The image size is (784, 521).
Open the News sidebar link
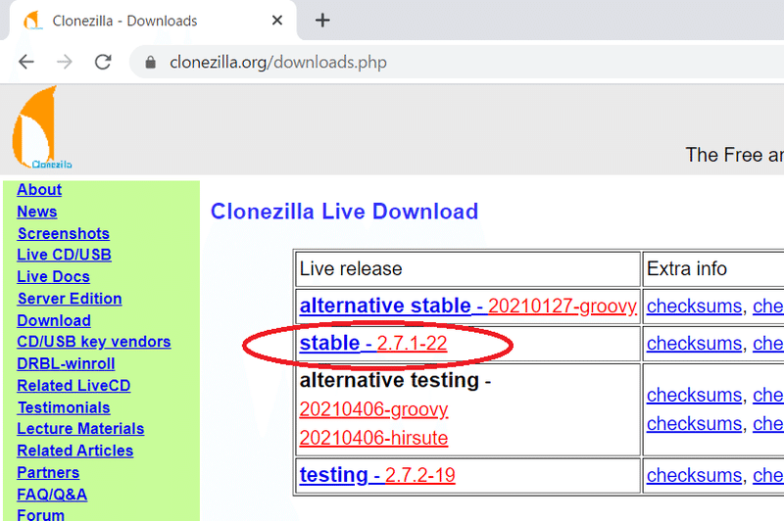click(x=37, y=212)
